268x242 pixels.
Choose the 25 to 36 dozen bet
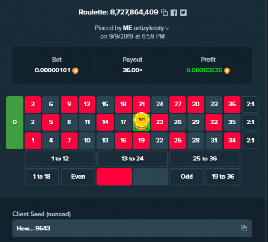(x=205, y=159)
